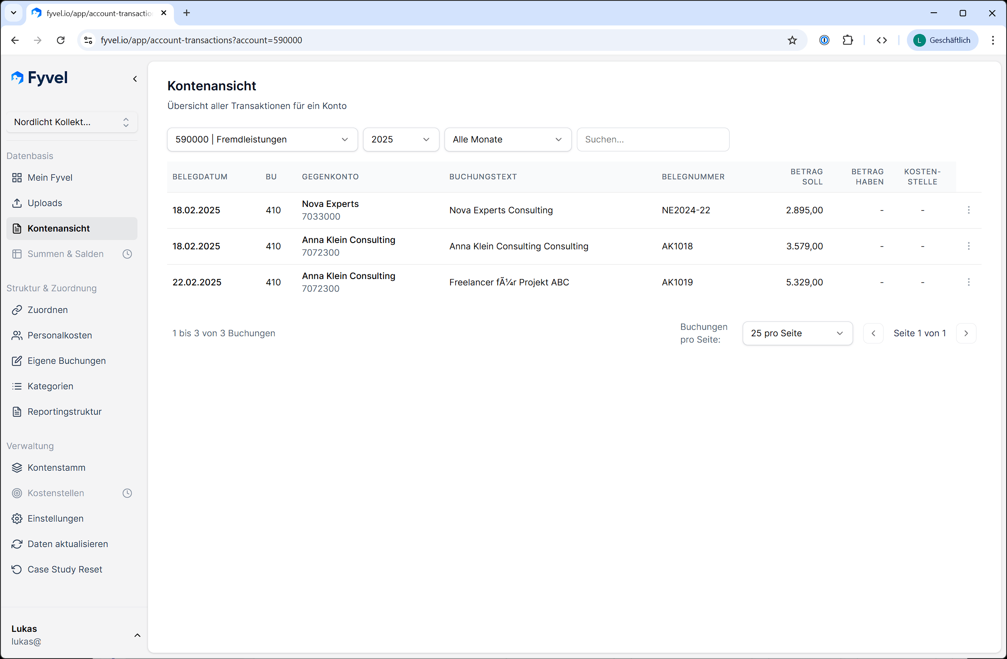
Task: Reload the page
Action: click(x=61, y=40)
